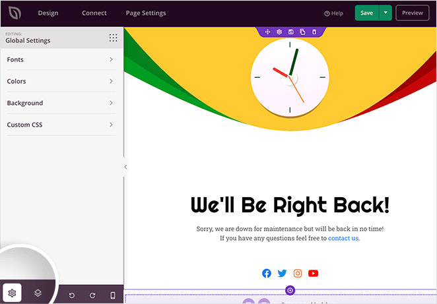Click the YouTube icon
This screenshot has width=437, height=304.
tap(314, 274)
